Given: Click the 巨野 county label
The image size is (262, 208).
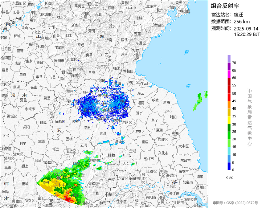Looking at the screenshot, I should [x=20, y=50].
